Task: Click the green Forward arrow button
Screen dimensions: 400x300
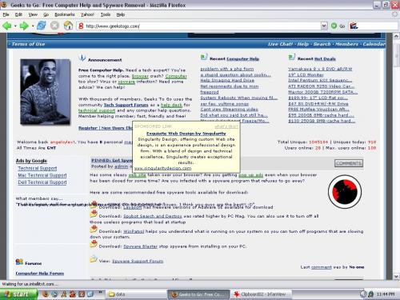Action: pyautogui.click(x=24, y=26)
